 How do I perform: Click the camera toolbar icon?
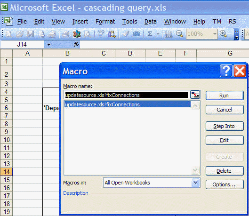pos(136,34)
